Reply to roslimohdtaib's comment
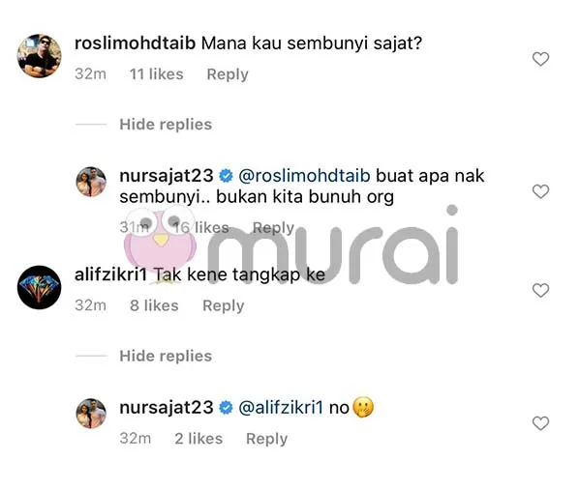 click(228, 74)
